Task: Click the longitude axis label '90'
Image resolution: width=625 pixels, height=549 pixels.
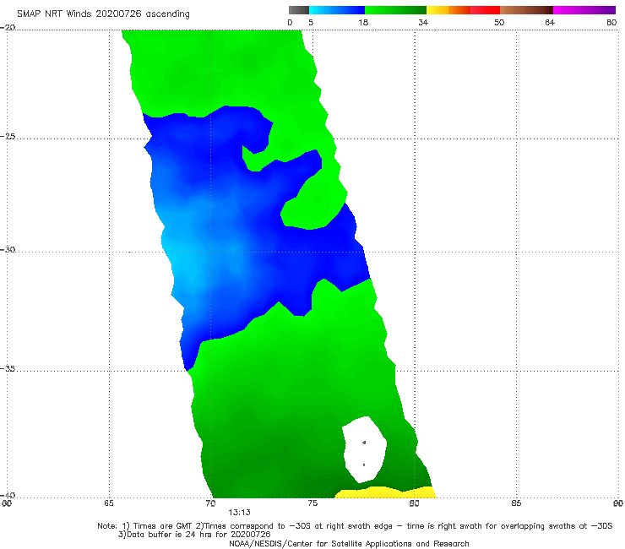Action: point(618,503)
